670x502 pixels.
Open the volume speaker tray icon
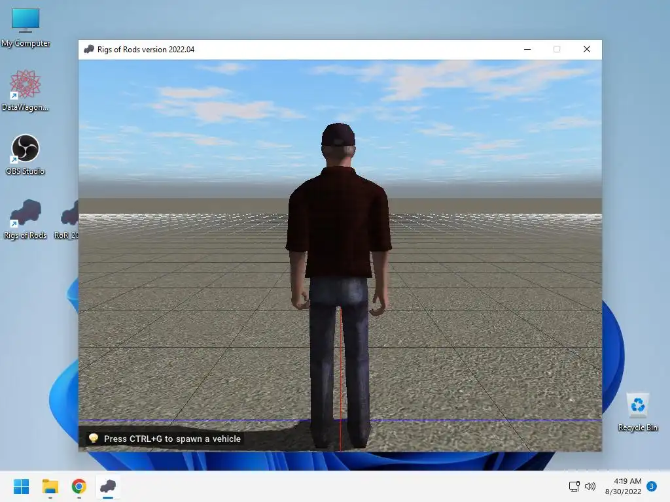pos(590,486)
